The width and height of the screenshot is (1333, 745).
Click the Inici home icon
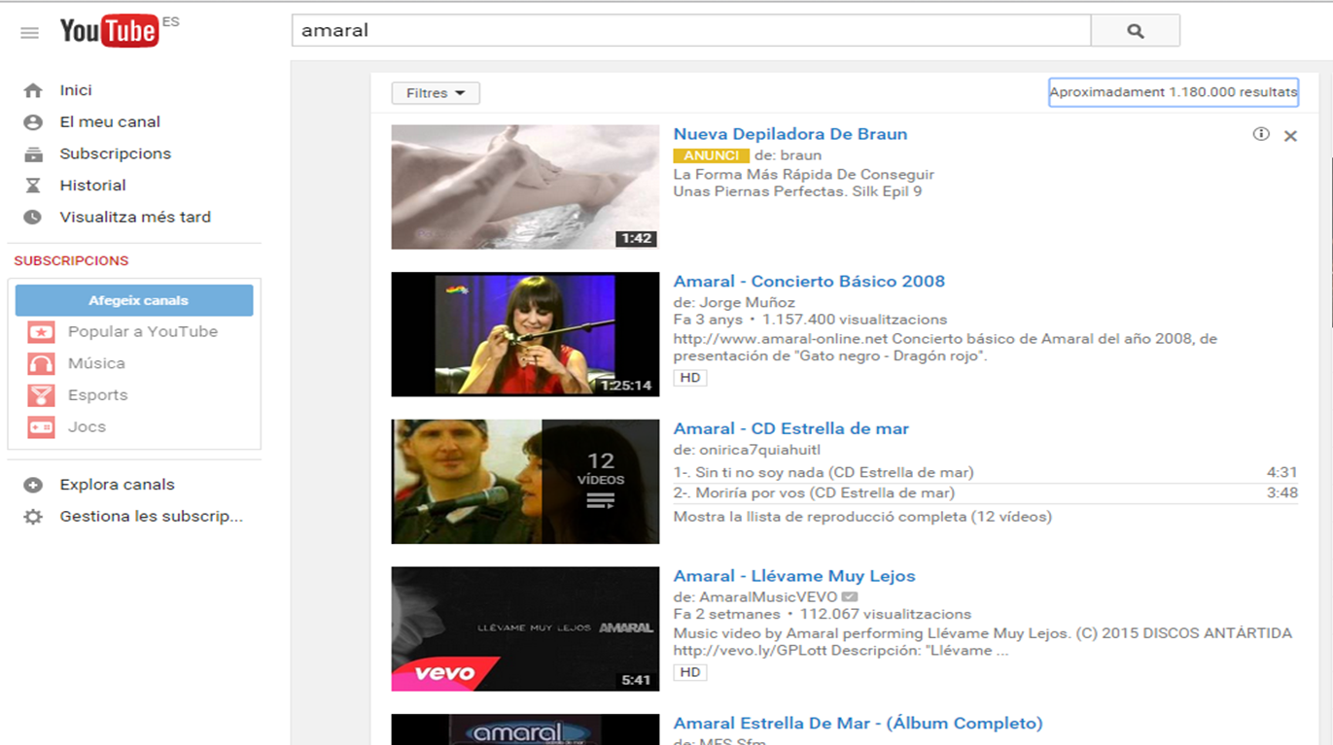point(33,90)
